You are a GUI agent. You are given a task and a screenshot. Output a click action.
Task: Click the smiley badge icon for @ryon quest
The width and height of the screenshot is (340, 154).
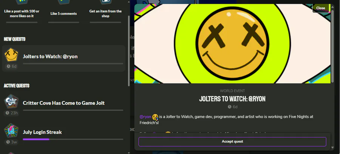coord(11,55)
